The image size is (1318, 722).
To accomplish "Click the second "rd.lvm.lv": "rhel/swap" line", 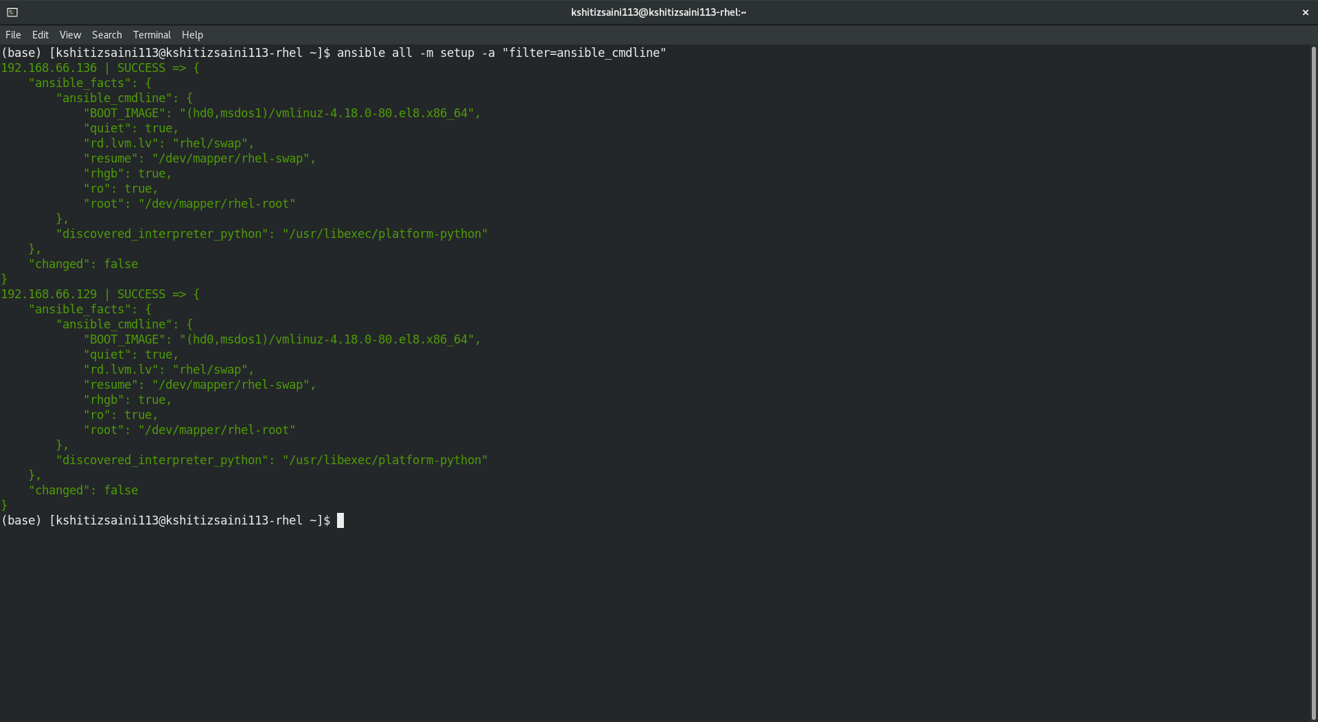I will [x=169, y=370].
